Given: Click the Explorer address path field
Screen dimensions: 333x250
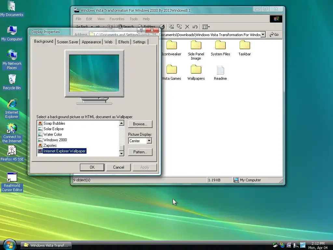Looking at the screenshot, I should 175,35.
